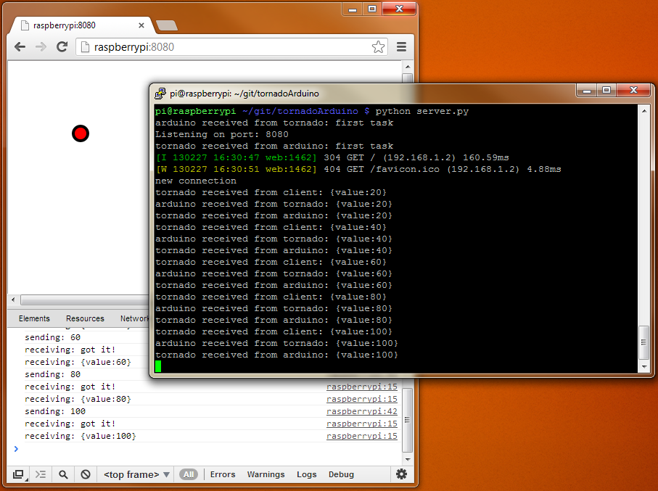Toggle the DevTools console drawer icon
658x491 pixels.
[x=41, y=474]
